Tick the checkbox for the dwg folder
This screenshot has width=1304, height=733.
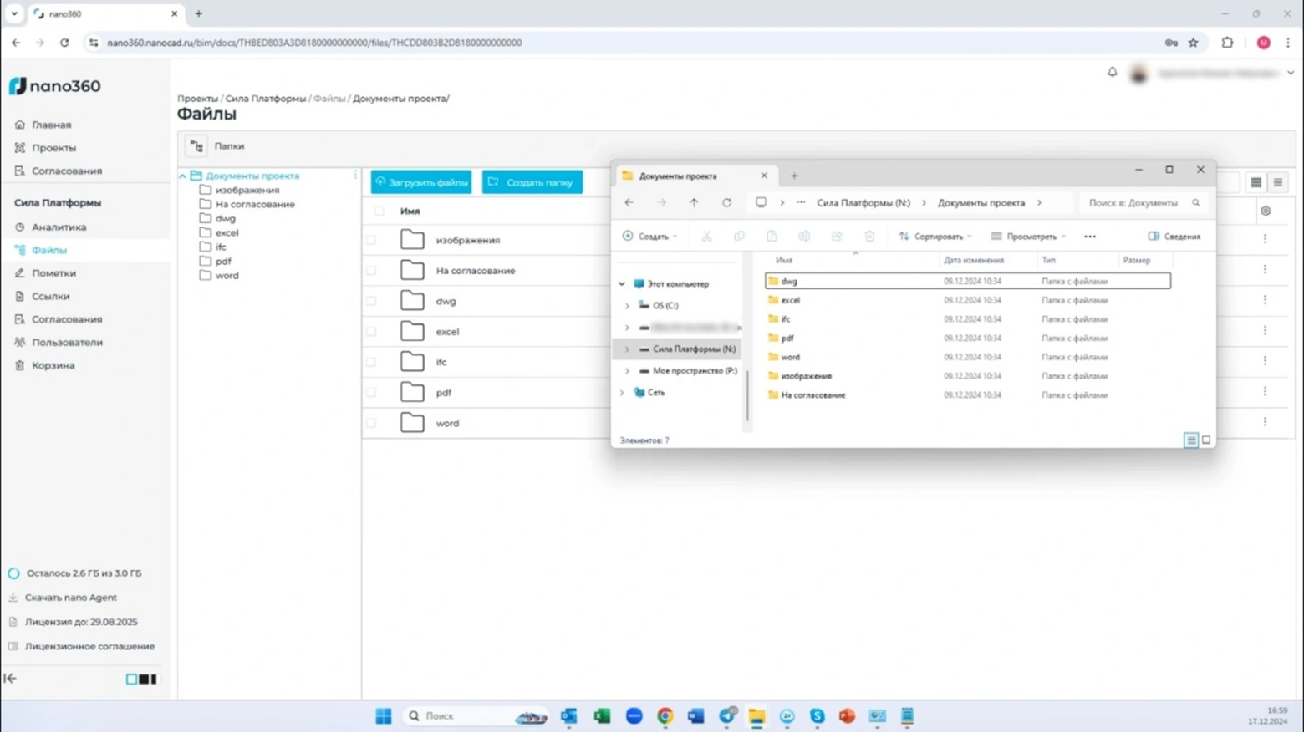[371, 302]
